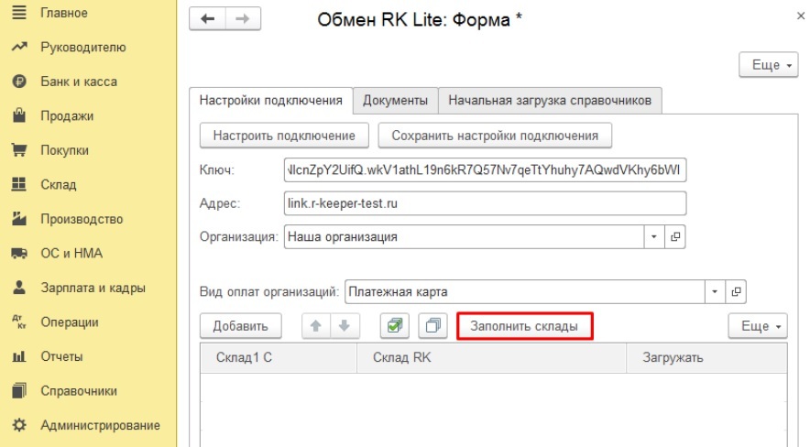The width and height of the screenshot is (810, 447).
Task: Open the selected Организация record
Action: pyautogui.click(x=675, y=237)
